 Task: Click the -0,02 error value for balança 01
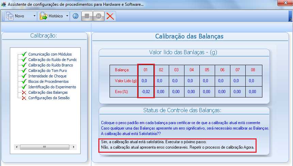coord(146,91)
